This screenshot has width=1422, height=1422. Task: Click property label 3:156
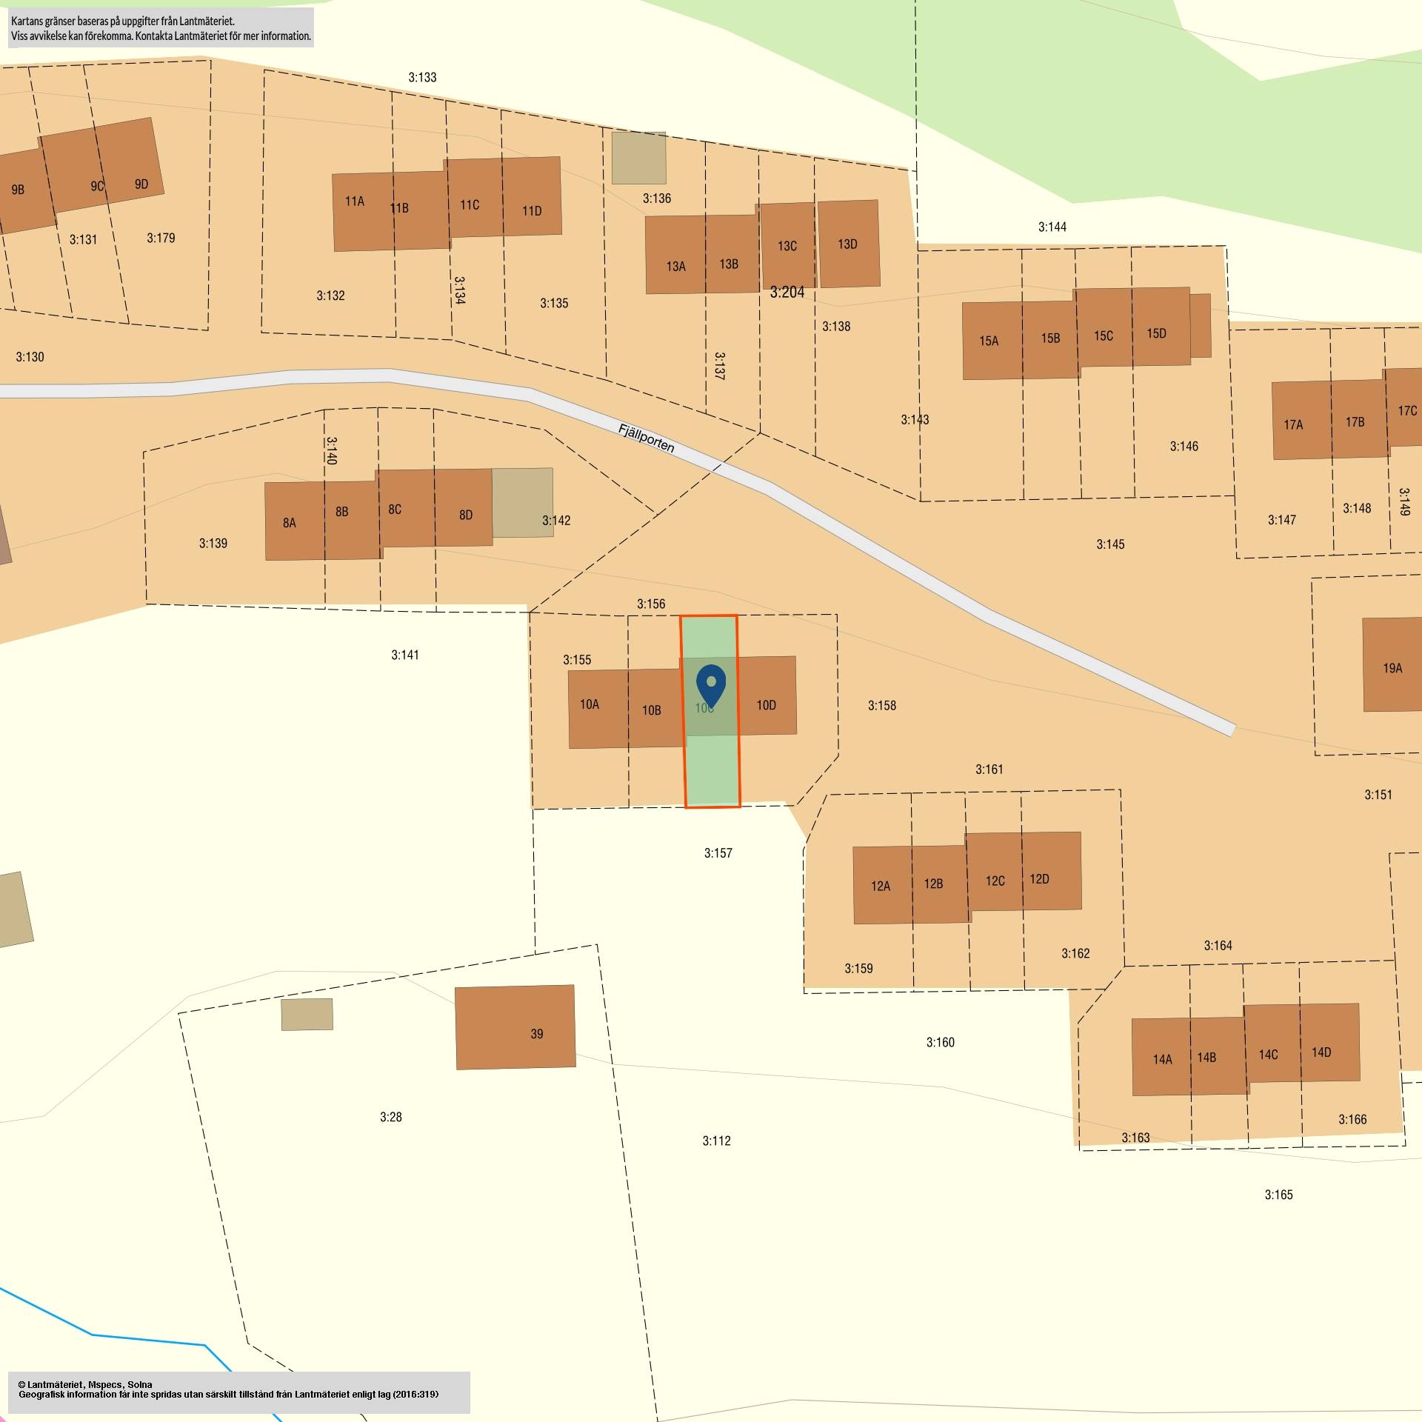pos(651,604)
